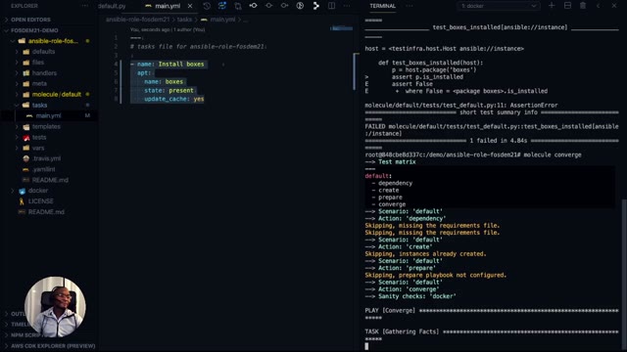Click the blue GitLens icon in editor toolbar
The height and width of the screenshot is (352, 627).
tap(222, 6)
